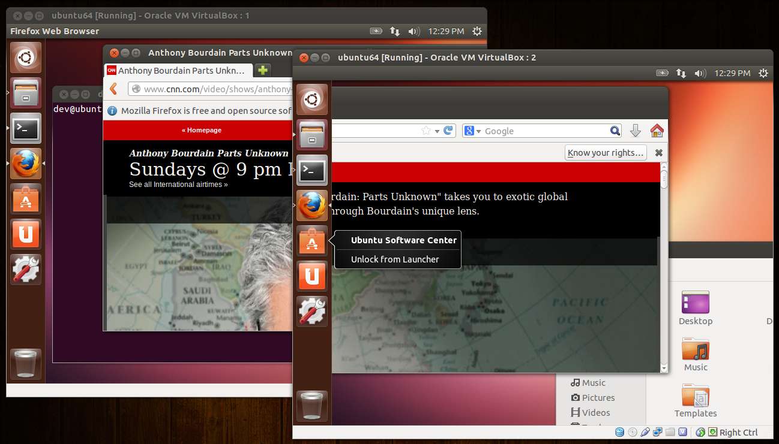The height and width of the screenshot is (444, 779).
Task: Click keyboard capture icon beside Right Ctrl
Action: click(712, 432)
